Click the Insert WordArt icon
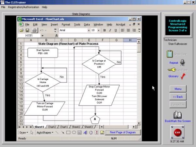Viewport: 196px width, 147px height. [x=85, y=133]
